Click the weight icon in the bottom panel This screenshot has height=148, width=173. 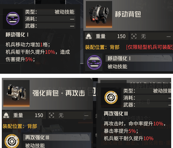(x=6, y=115)
